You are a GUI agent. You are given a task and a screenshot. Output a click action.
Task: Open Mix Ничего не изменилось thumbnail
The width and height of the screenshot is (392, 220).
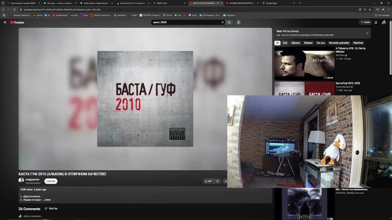tap(304, 204)
